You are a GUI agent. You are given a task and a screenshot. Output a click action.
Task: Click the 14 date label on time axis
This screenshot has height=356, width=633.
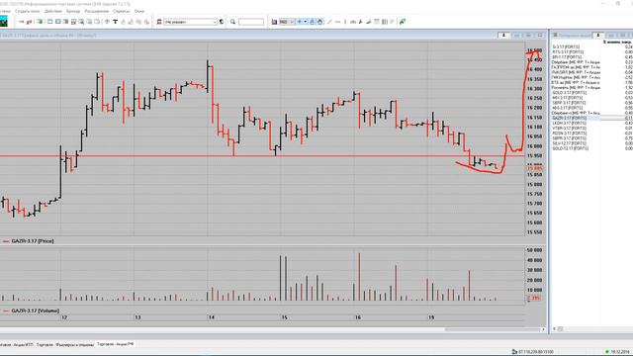(211, 317)
